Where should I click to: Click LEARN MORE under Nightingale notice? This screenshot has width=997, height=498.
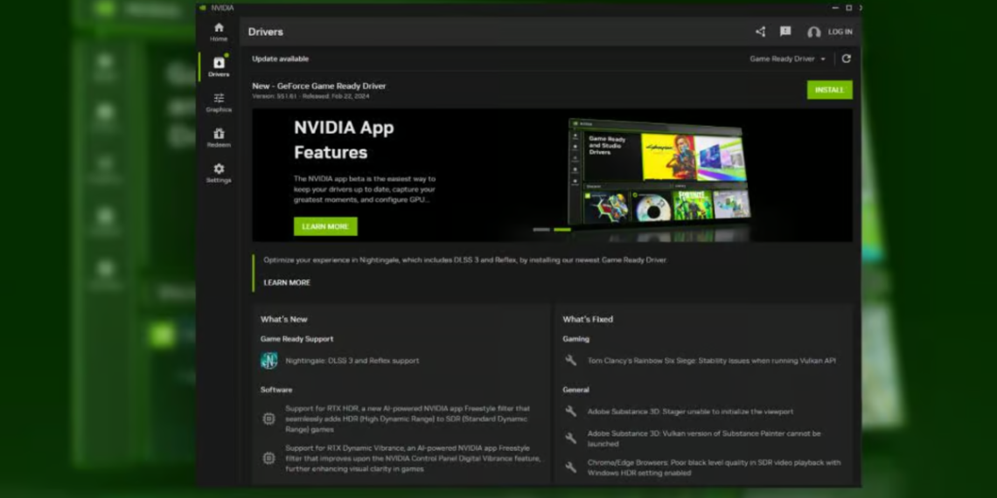click(288, 282)
